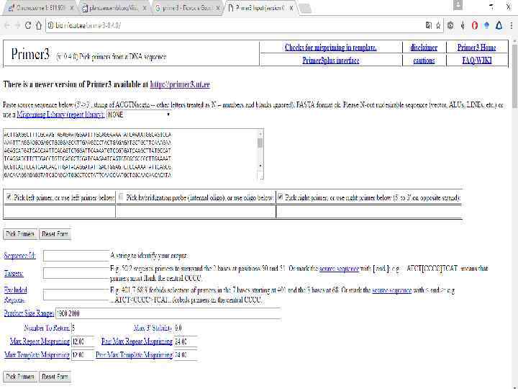
Task: Open Mispriming Library (repeat library) link
Action: 60,115
